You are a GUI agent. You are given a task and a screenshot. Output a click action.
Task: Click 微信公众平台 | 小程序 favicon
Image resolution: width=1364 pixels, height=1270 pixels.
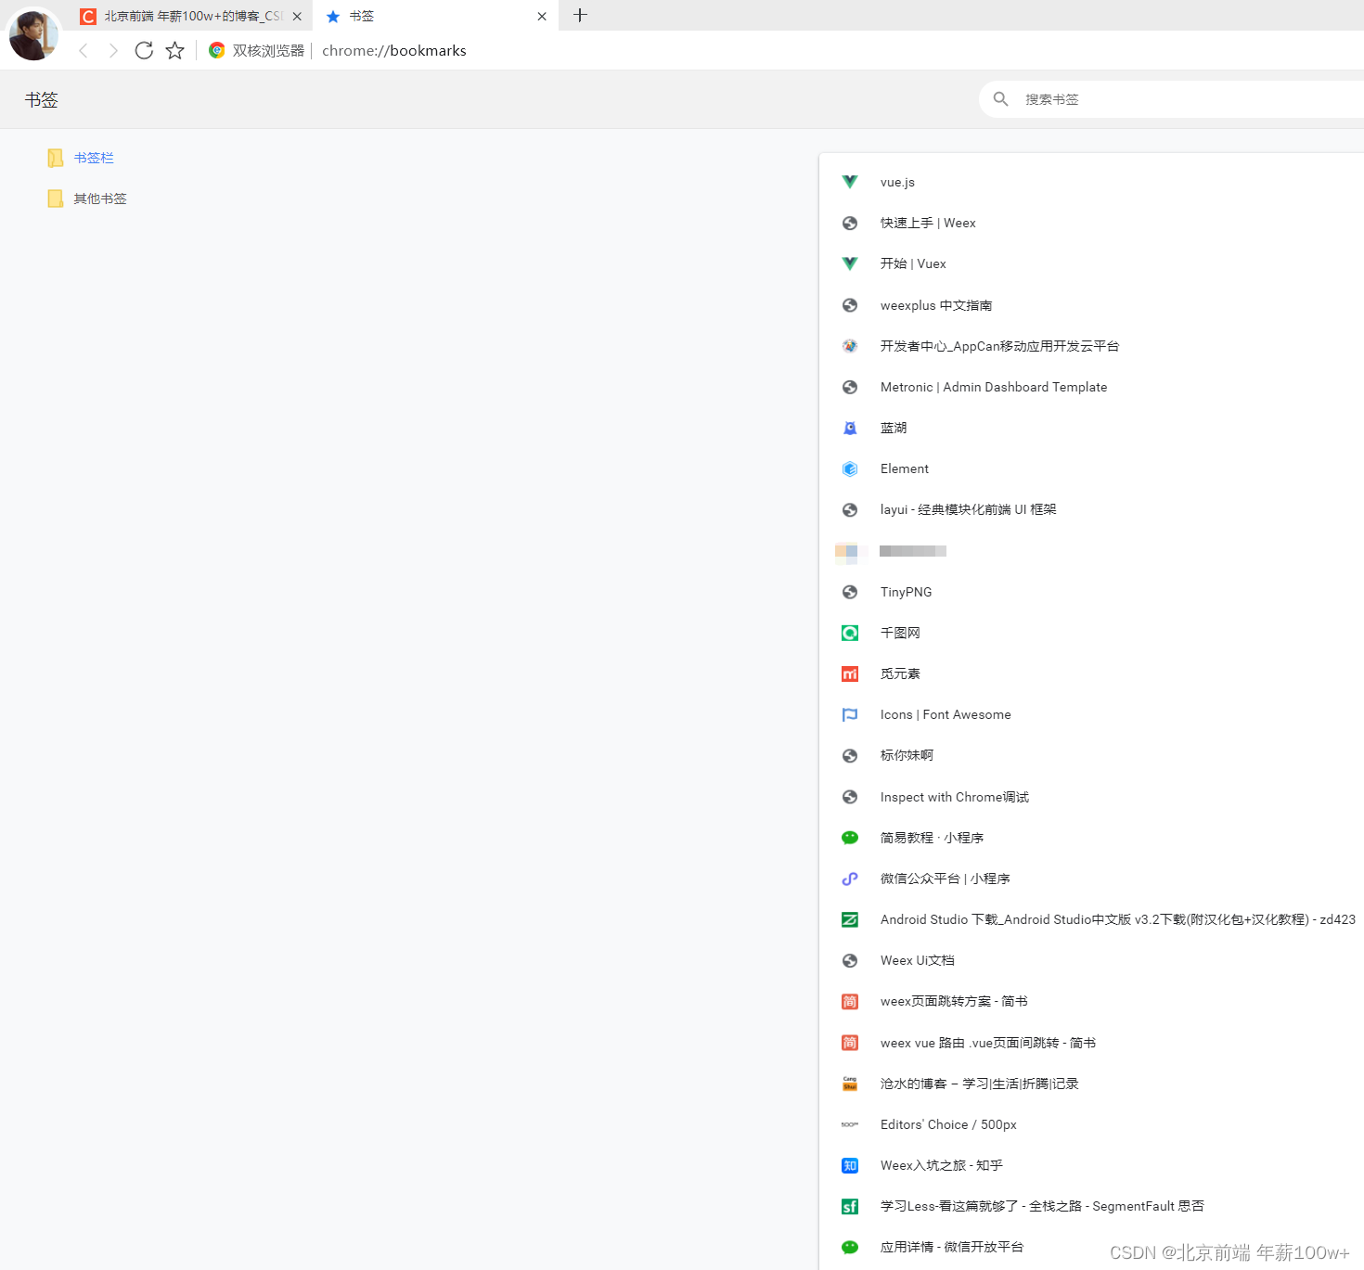tap(850, 879)
